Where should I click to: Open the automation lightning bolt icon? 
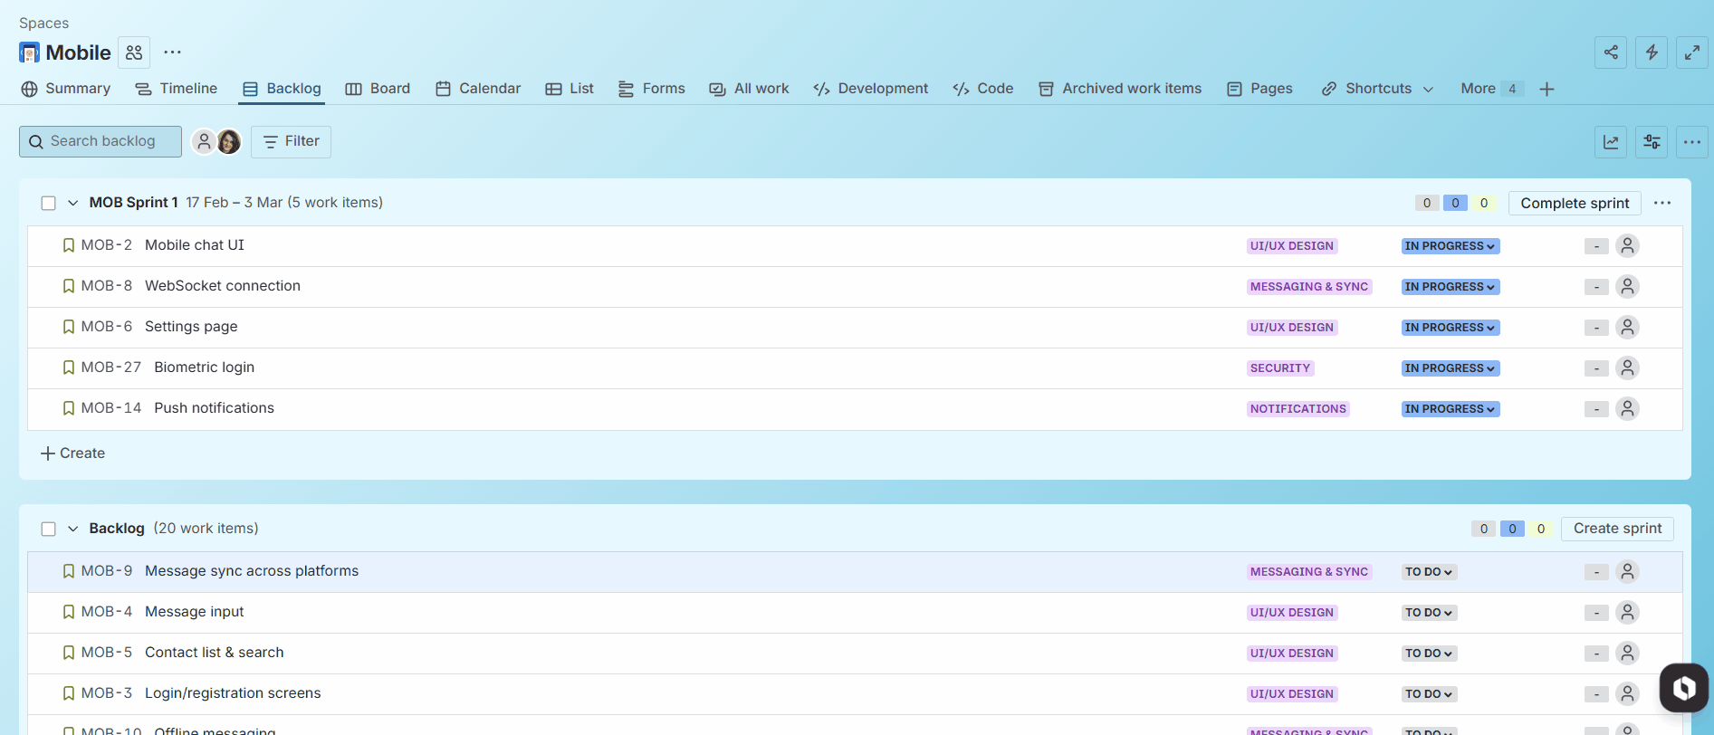[x=1652, y=52]
